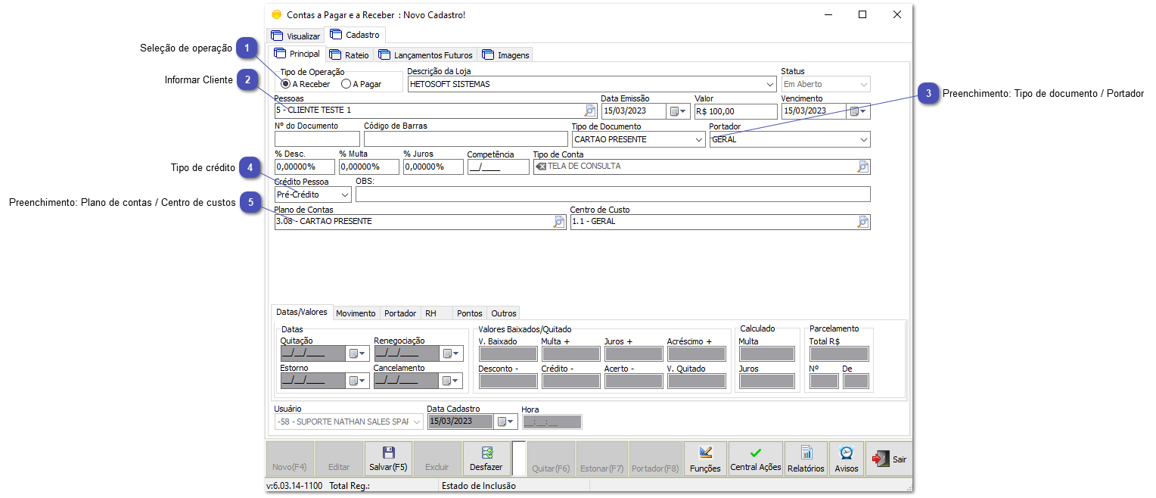Open lookup icon for Centro de Custo
The image size is (1156, 498).
(x=863, y=222)
